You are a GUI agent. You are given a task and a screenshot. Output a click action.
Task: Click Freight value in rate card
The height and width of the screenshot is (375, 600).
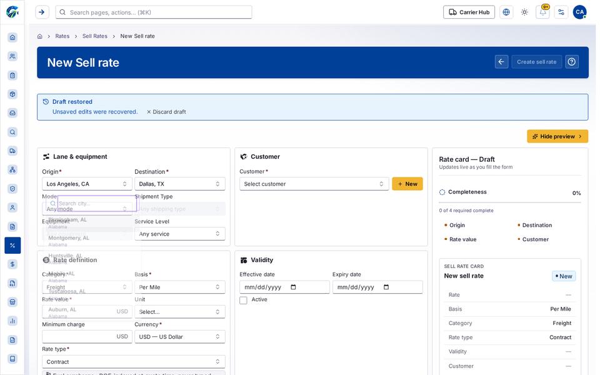[562, 323]
